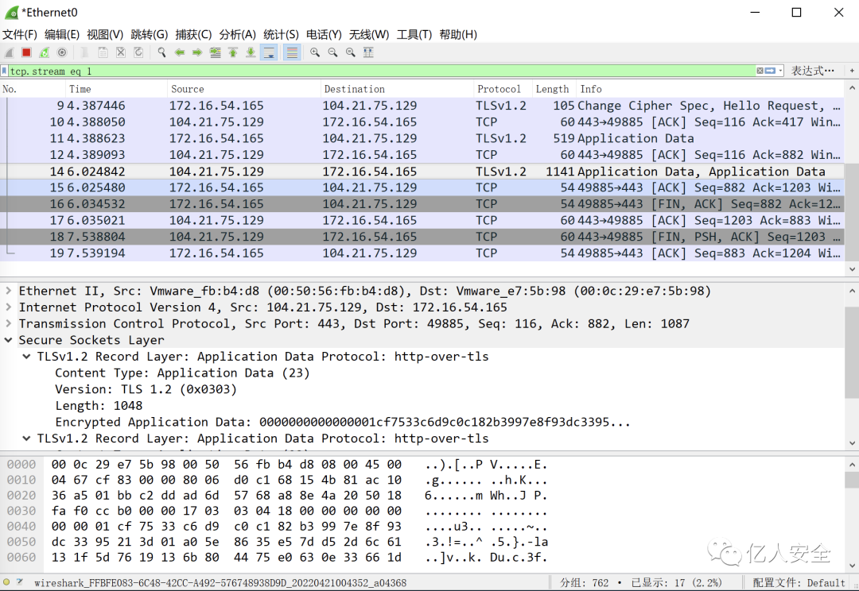This screenshot has width=859, height=591.
Task: Close the capture file icon
Action: 121,52
